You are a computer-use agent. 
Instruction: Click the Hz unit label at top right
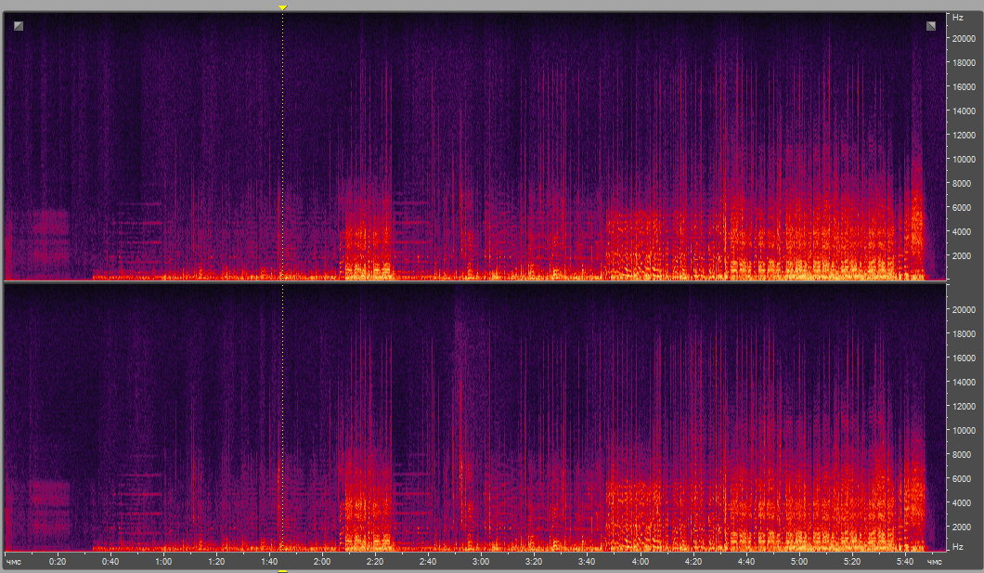point(958,18)
